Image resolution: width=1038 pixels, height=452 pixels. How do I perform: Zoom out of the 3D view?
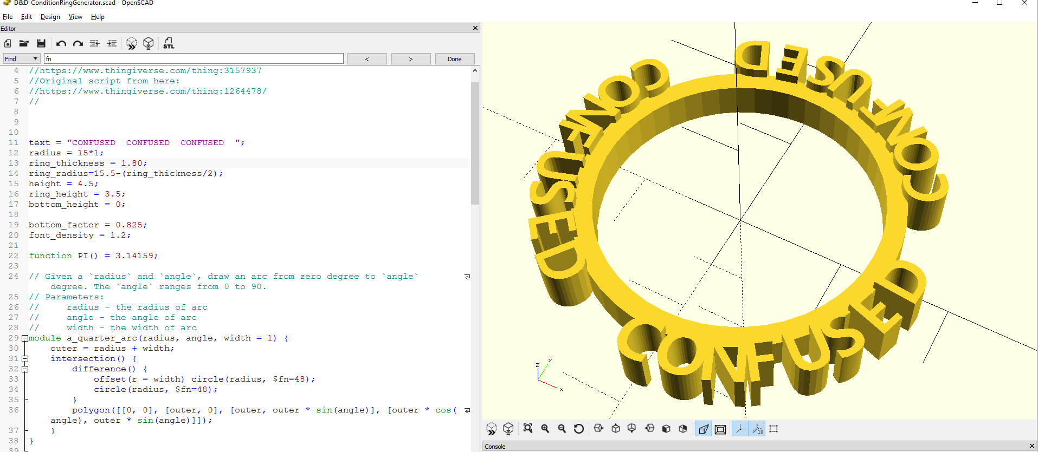[562, 429]
